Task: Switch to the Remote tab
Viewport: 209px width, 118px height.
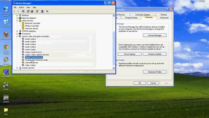Action: (x=164, y=14)
